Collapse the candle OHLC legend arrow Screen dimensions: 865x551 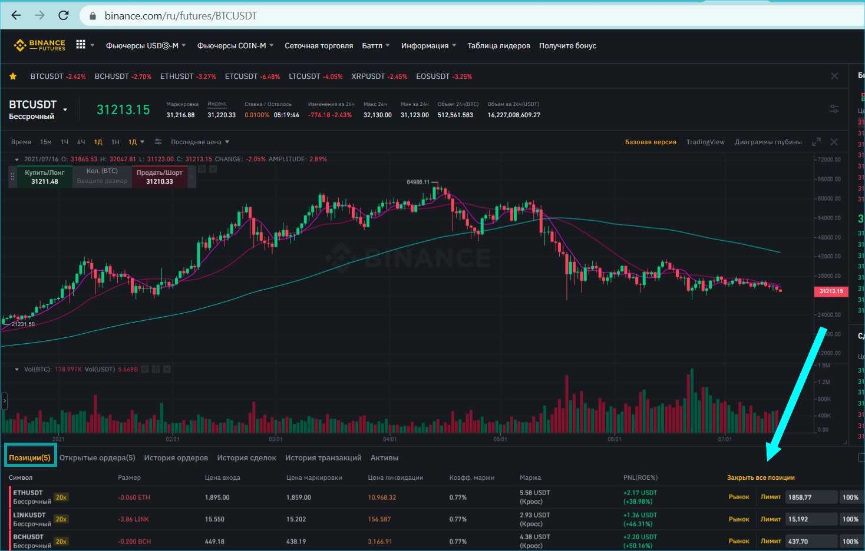point(16,160)
